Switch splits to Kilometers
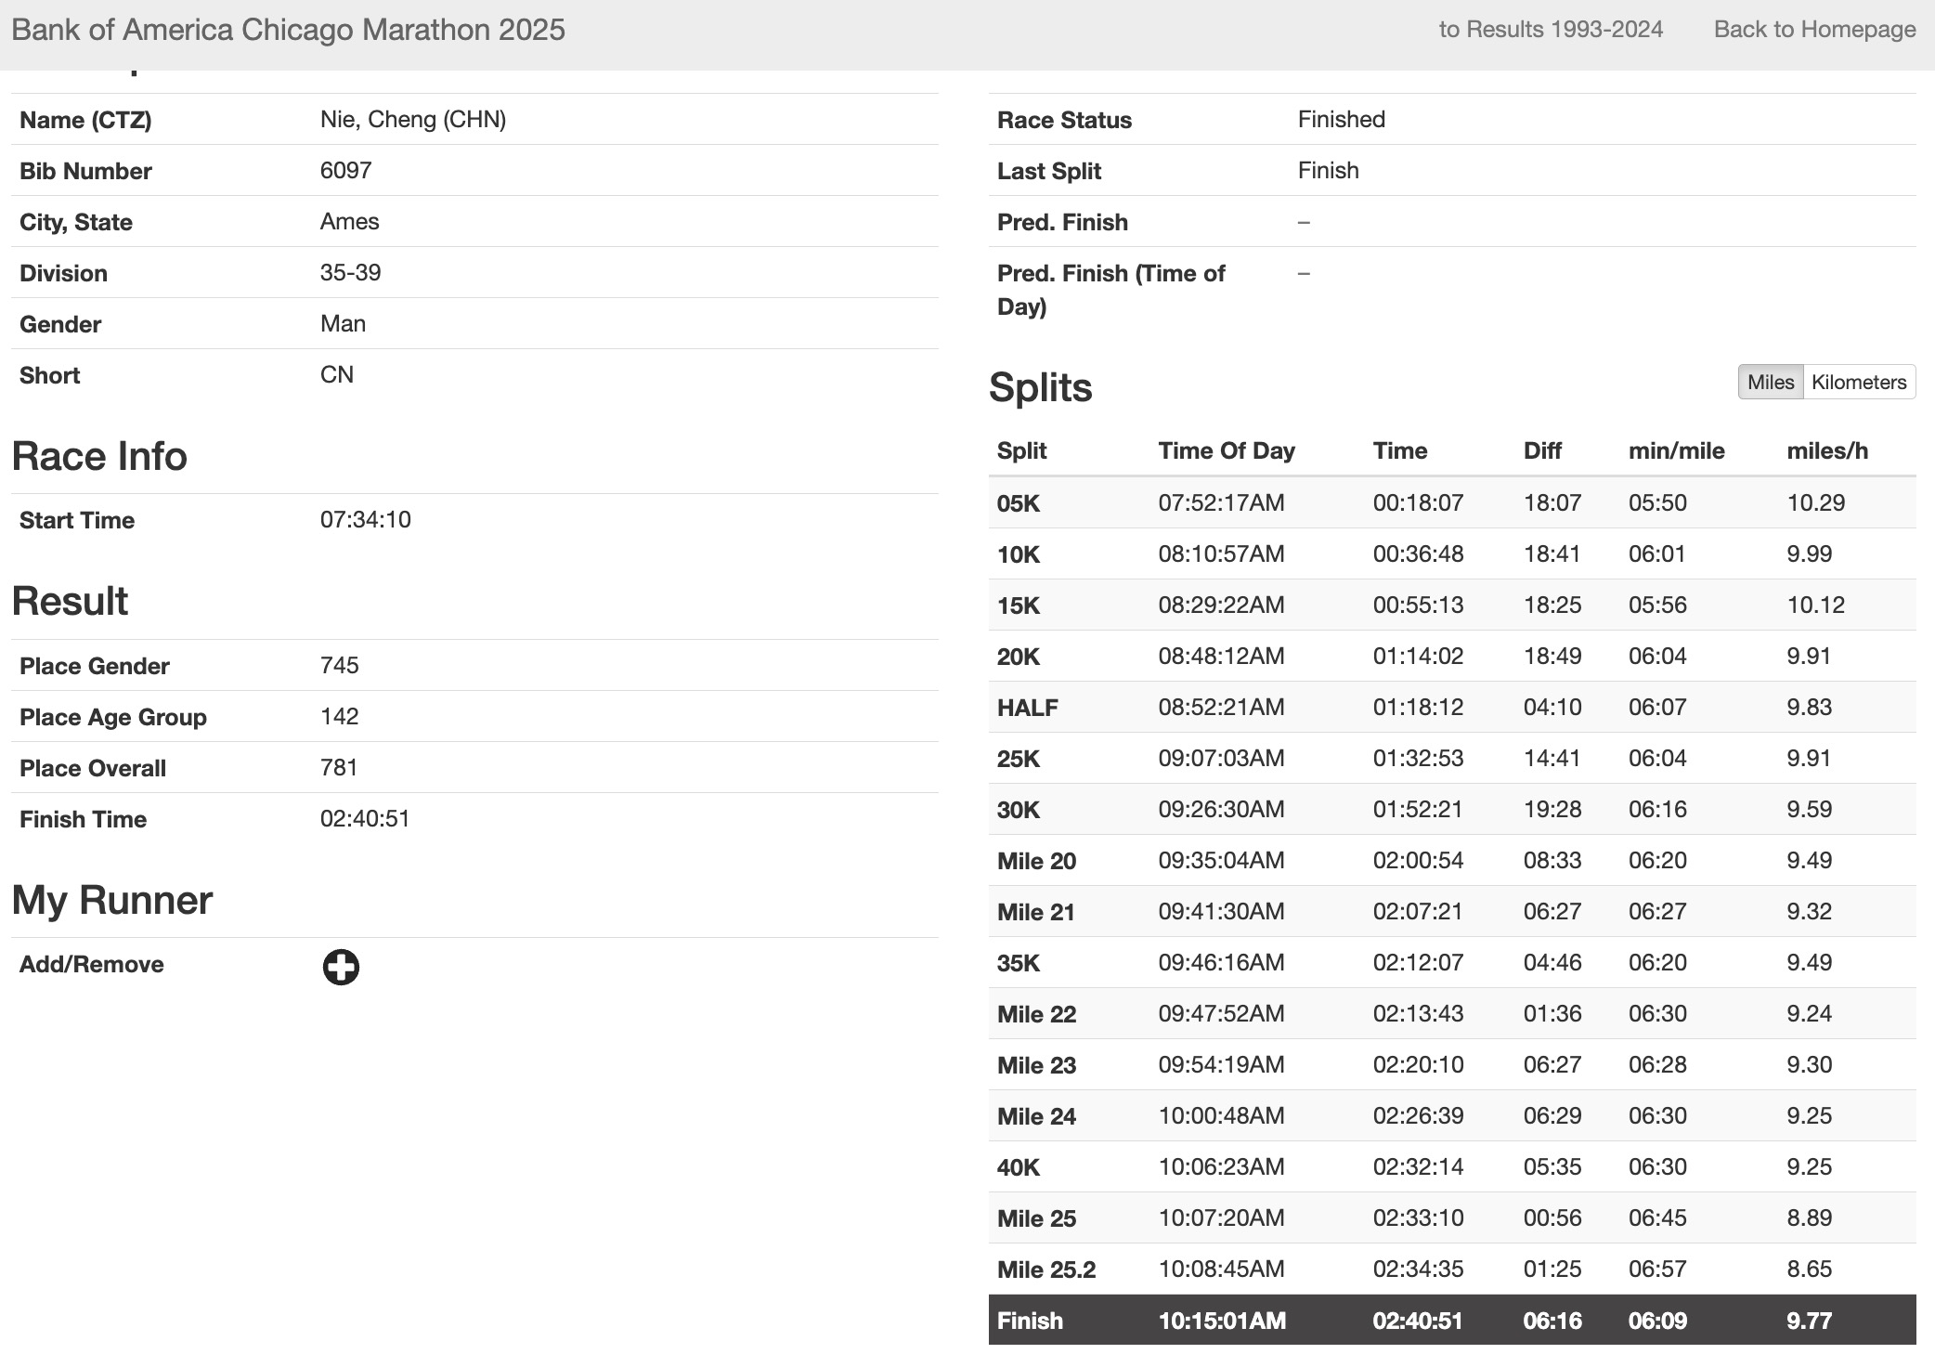Screen dimensions: 1935x1354 1858,383
